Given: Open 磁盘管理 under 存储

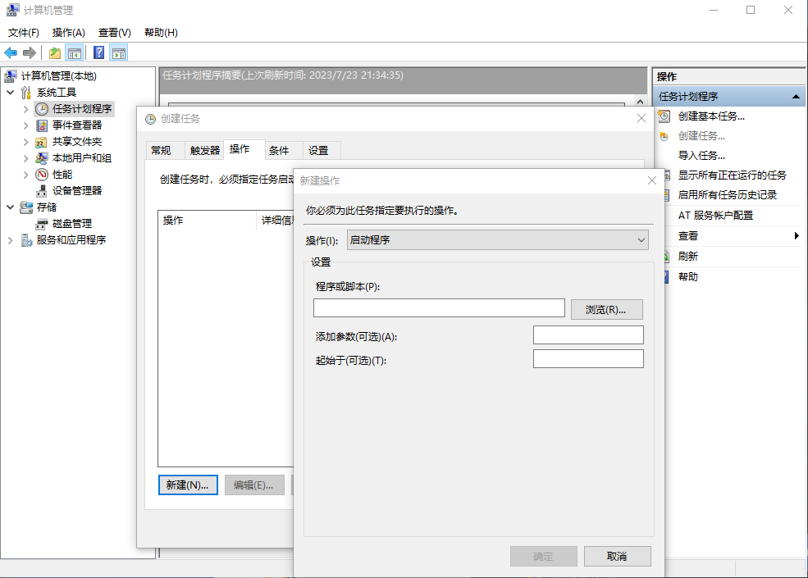Looking at the screenshot, I should tap(72, 224).
